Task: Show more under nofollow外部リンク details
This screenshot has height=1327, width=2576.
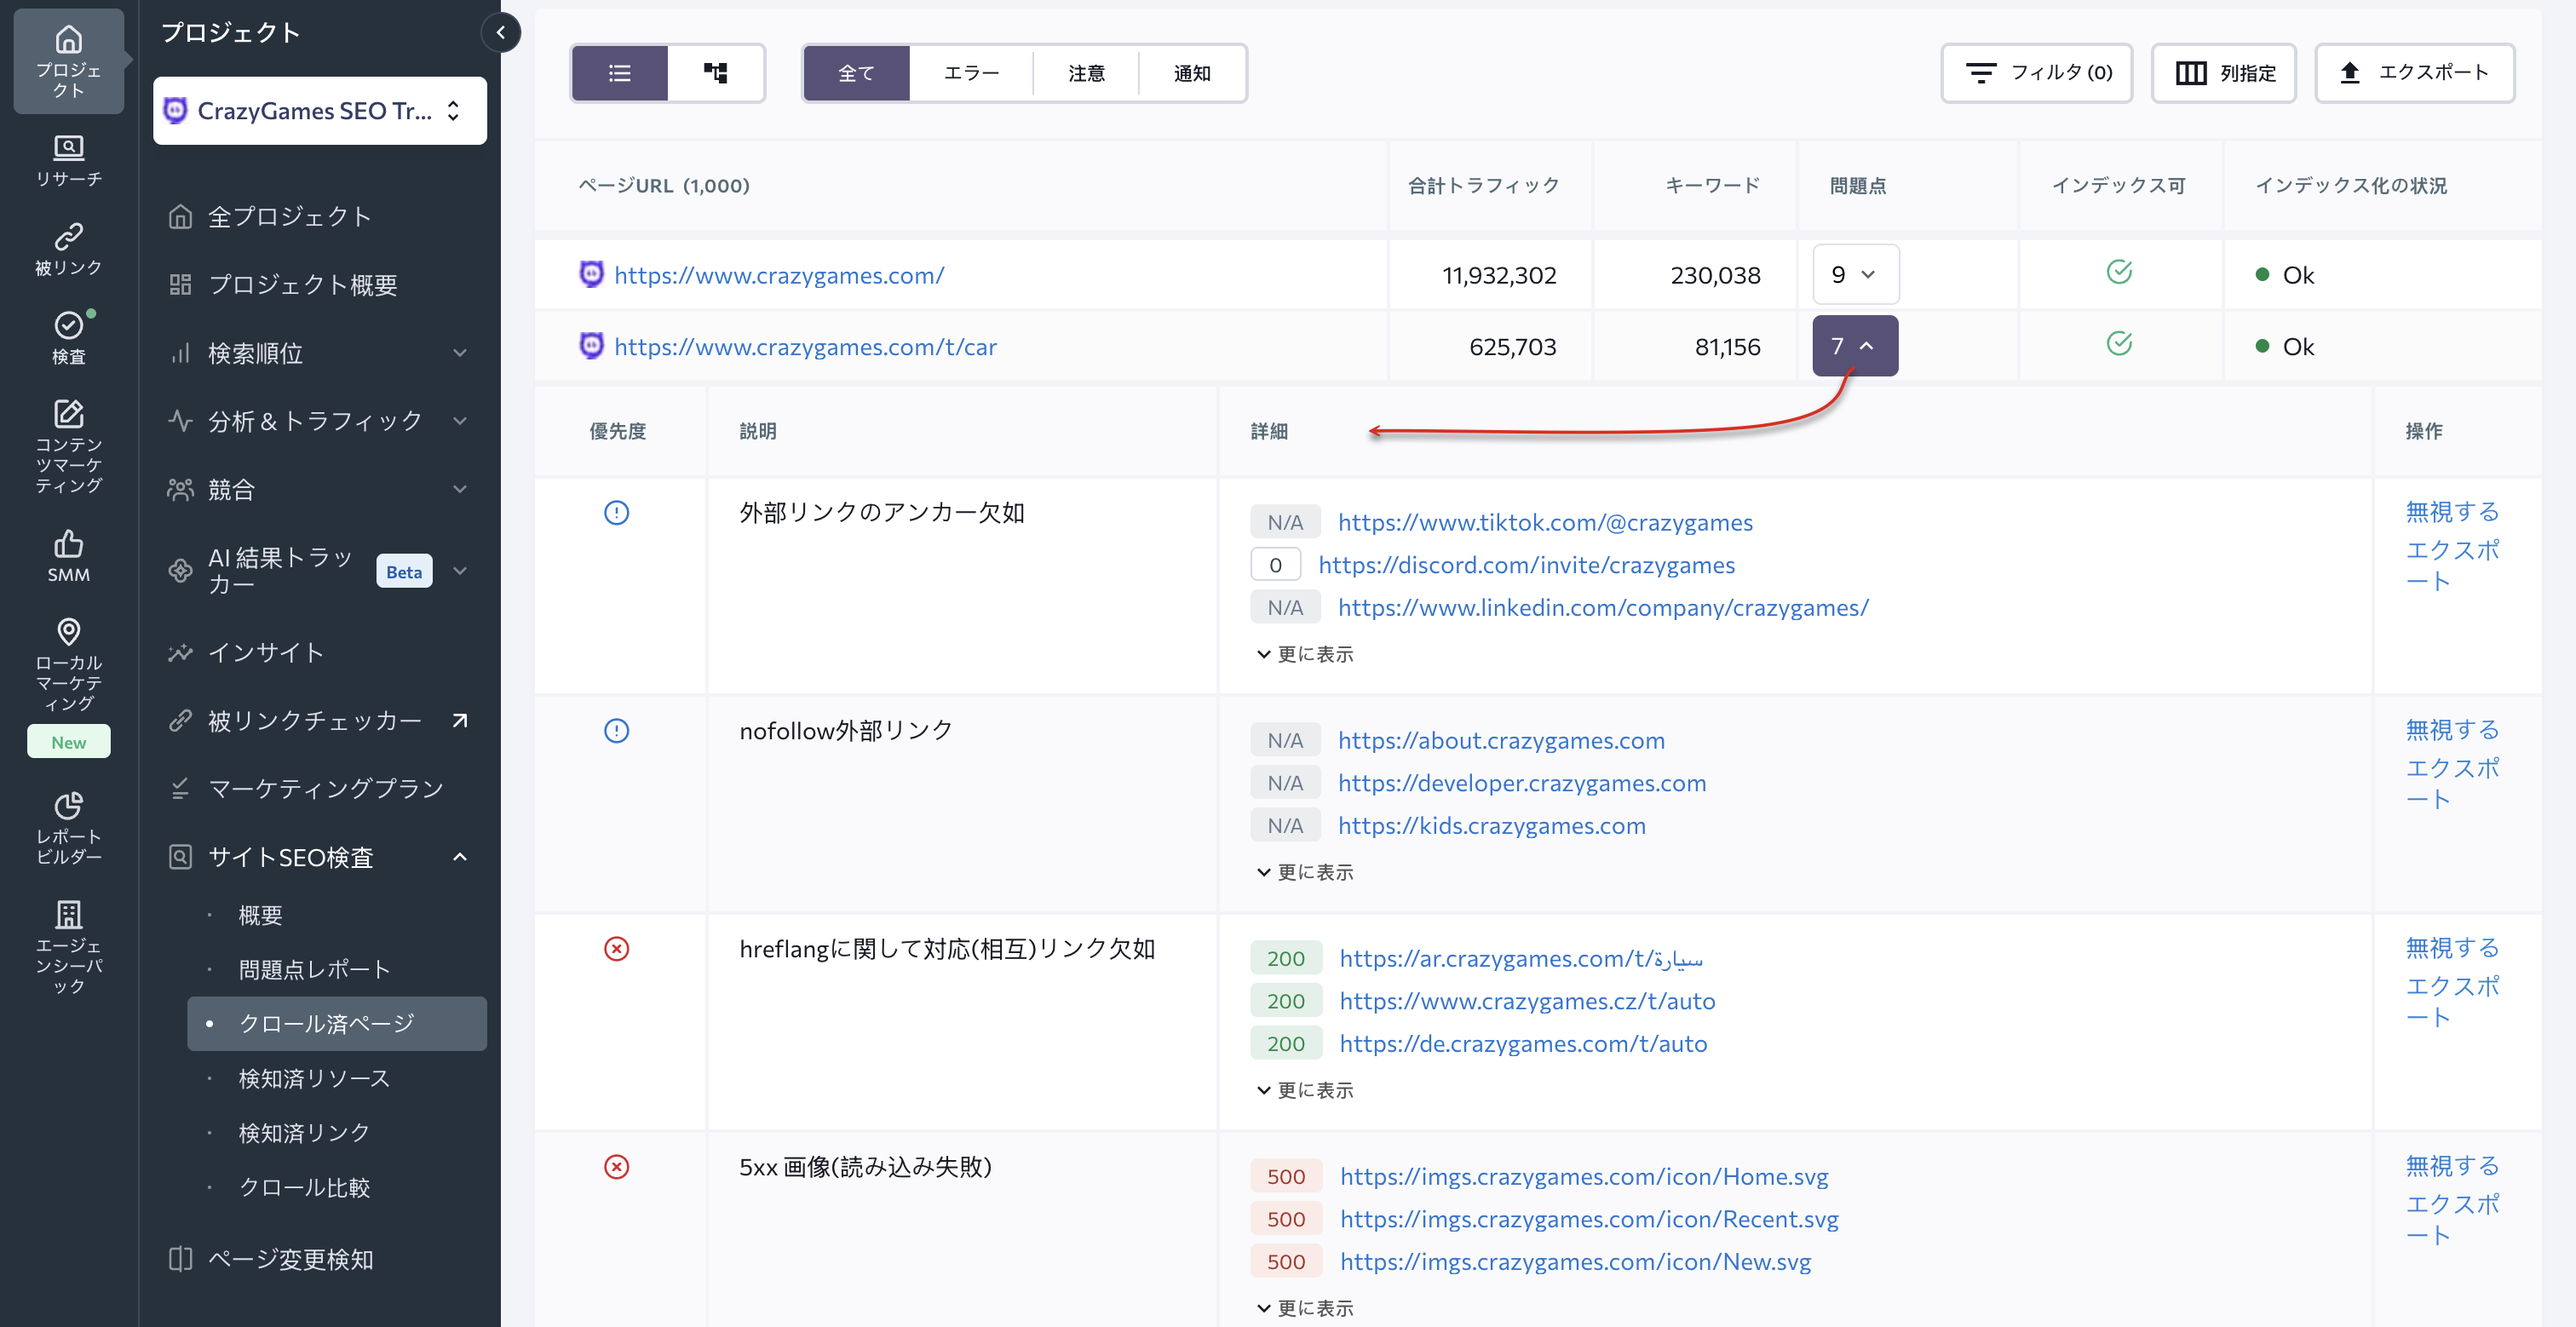Action: [1304, 872]
